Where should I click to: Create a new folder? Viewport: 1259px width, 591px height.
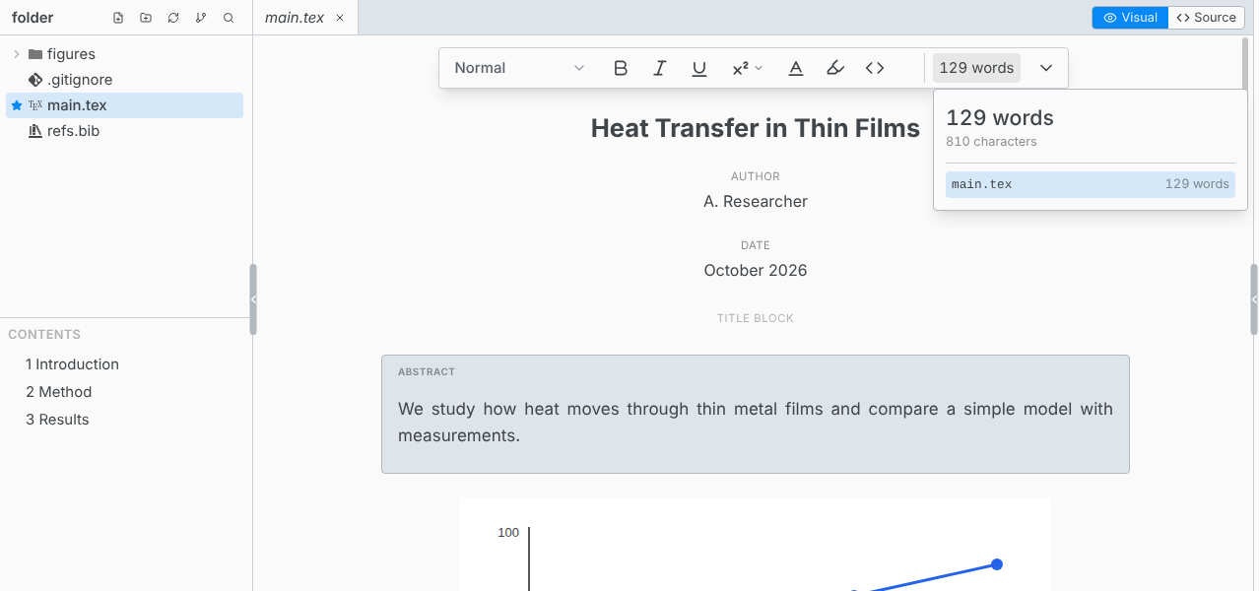(x=146, y=18)
